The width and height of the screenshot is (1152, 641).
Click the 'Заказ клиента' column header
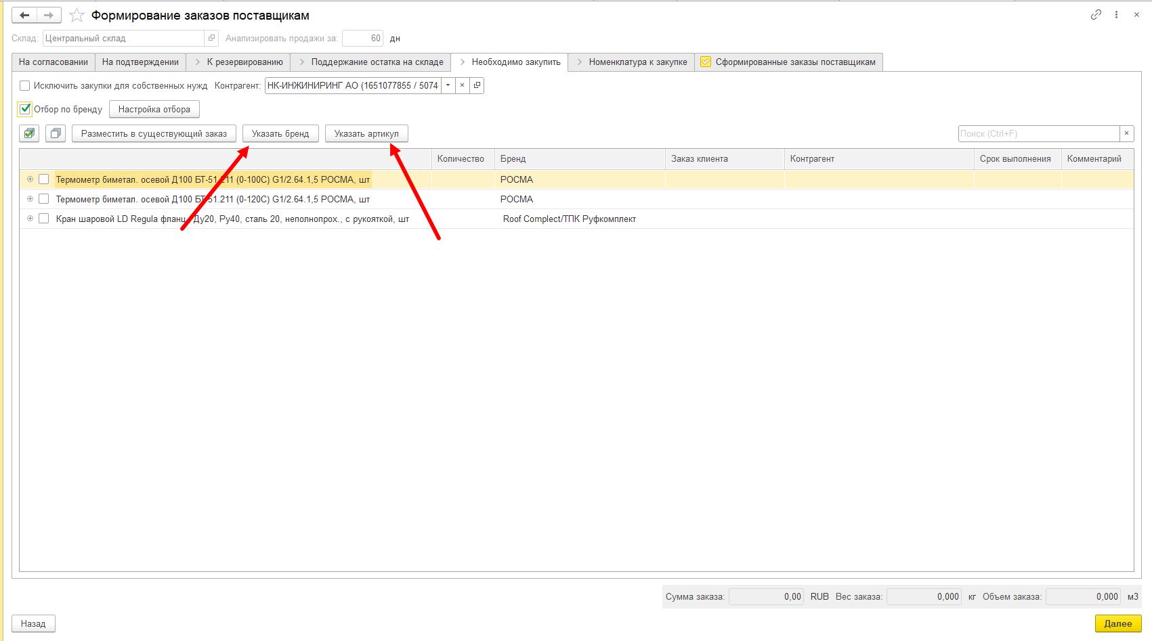coord(725,158)
